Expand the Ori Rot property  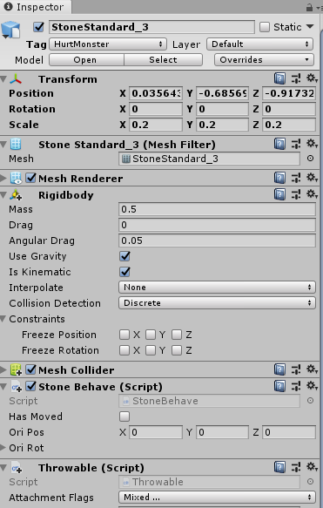pos(3,447)
